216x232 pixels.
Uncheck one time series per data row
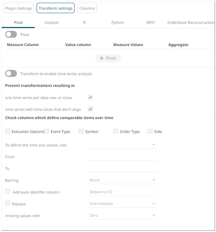90,98
